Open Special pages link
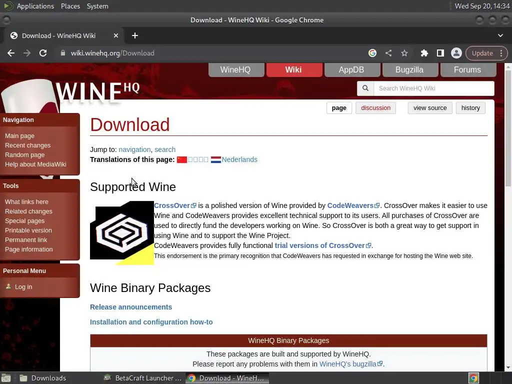This screenshot has height=384, width=512. tap(24, 220)
